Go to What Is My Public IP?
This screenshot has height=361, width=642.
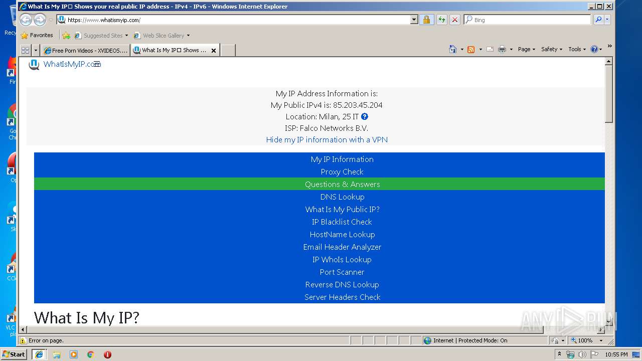(342, 210)
